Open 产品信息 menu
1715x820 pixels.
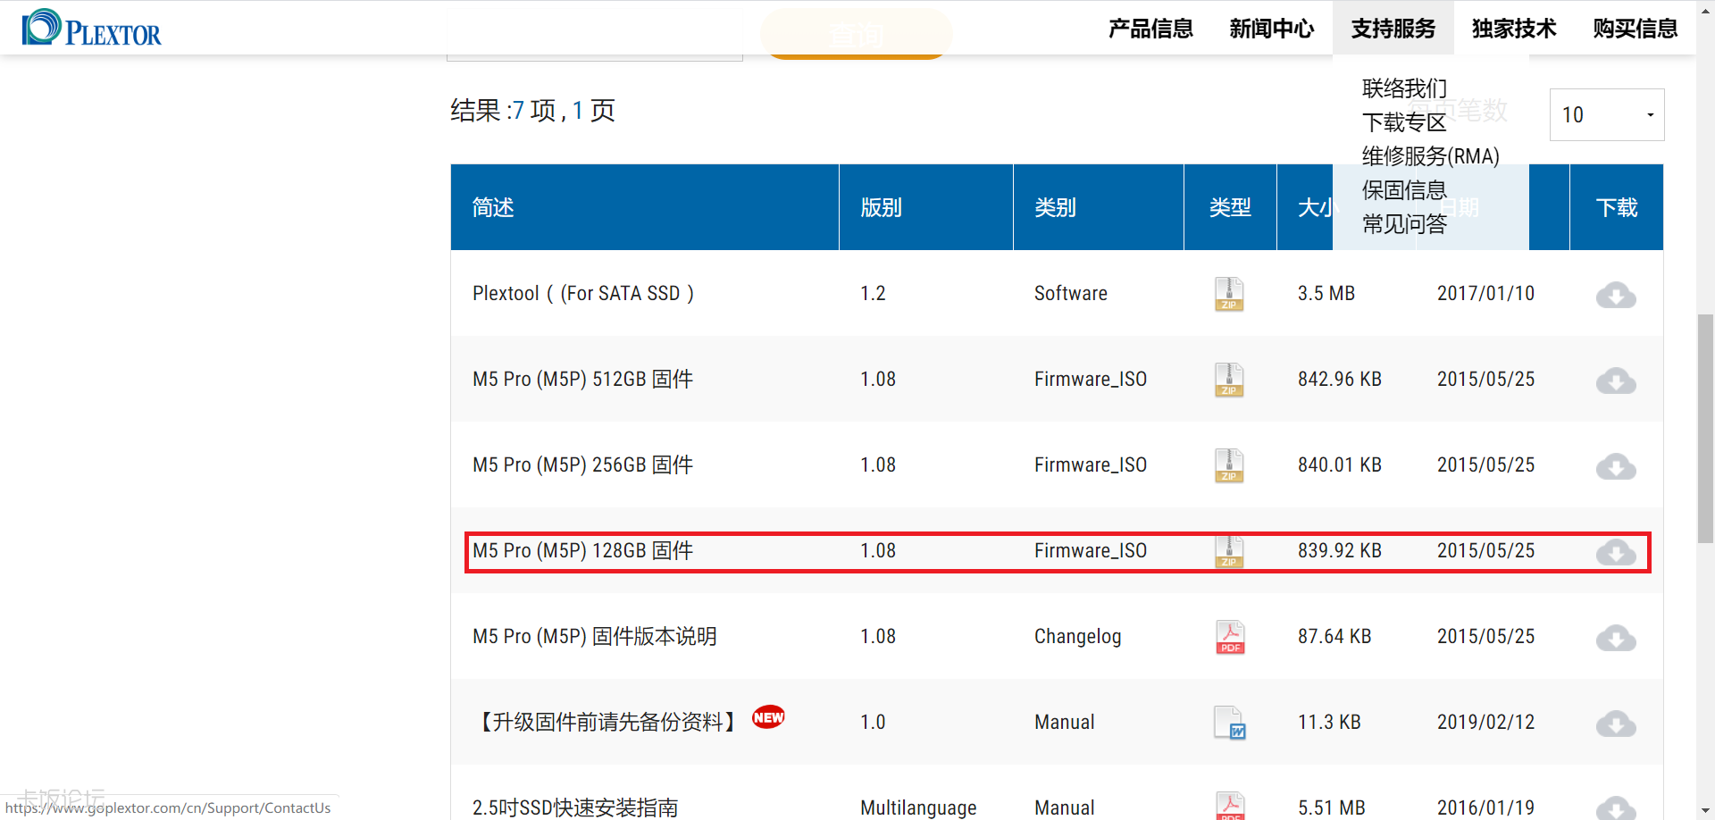pyautogui.click(x=1150, y=29)
